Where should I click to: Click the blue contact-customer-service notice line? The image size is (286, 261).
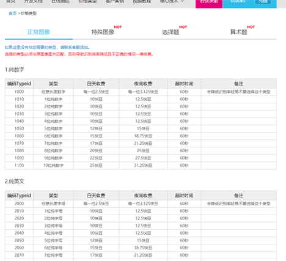pyautogui.click(x=47, y=47)
